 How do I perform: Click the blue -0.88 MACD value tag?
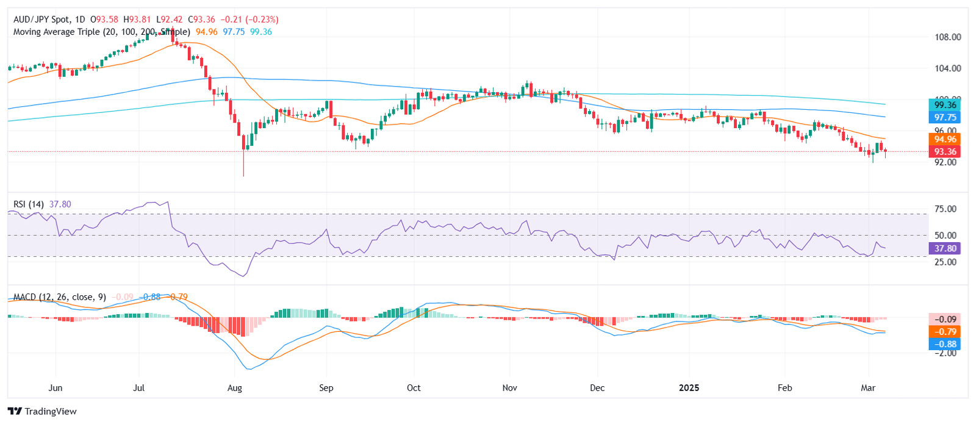pos(945,344)
